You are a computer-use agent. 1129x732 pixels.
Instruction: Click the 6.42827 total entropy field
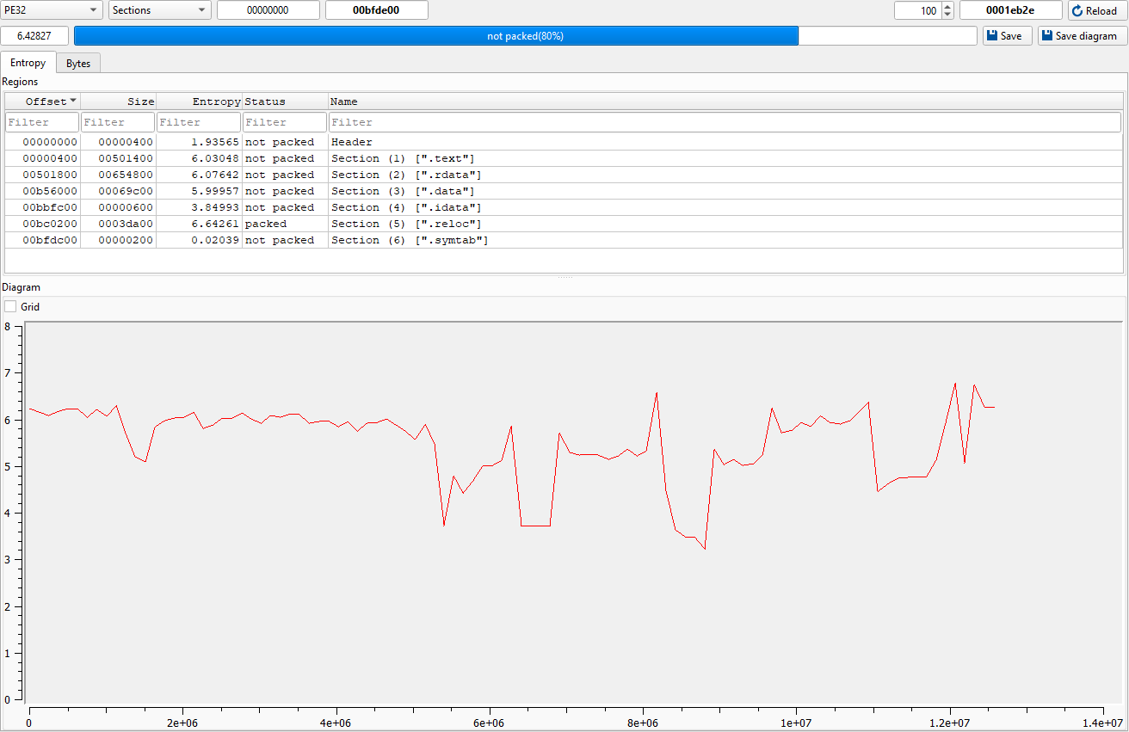click(34, 36)
